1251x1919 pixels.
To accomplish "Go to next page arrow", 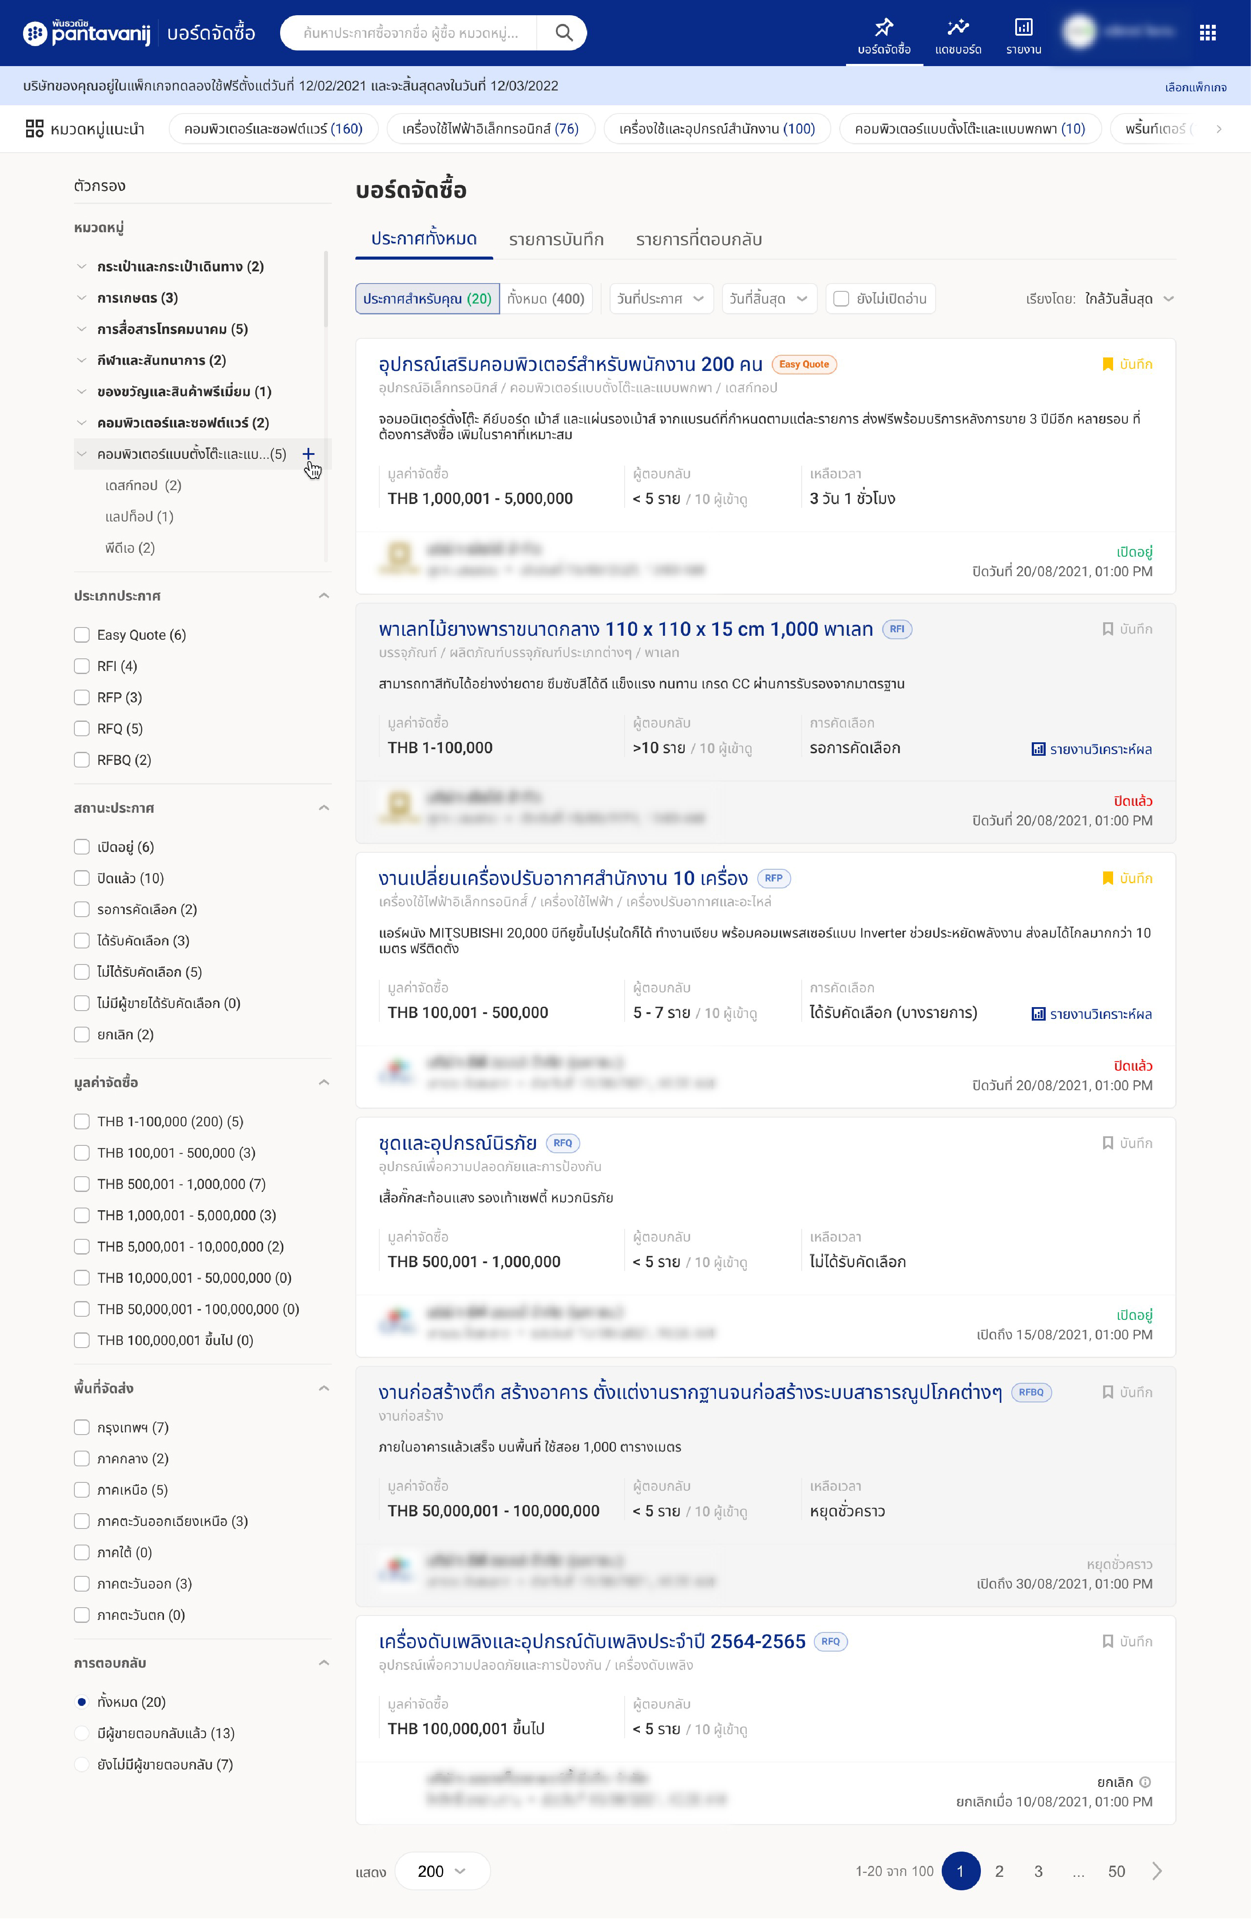I will click(x=1157, y=1871).
